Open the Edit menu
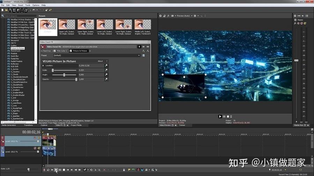Viewport: 314px width, 176px height. [8, 5]
